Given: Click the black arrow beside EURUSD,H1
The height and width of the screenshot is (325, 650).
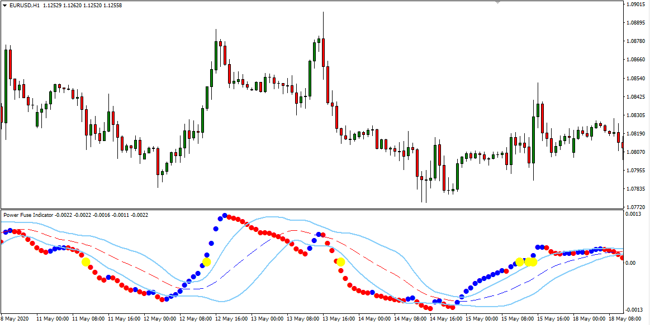Looking at the screenshot, I should [x=4, y=6].
